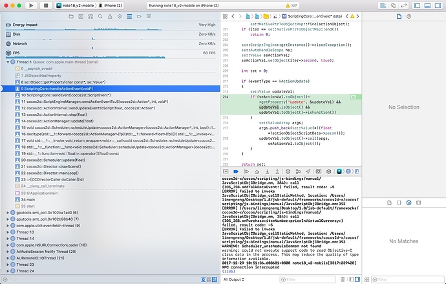Expand gputools.smt_poll.0x102b98b40 (7) thread
This screenshot has height=284, width=446.
tap(8, 219)
